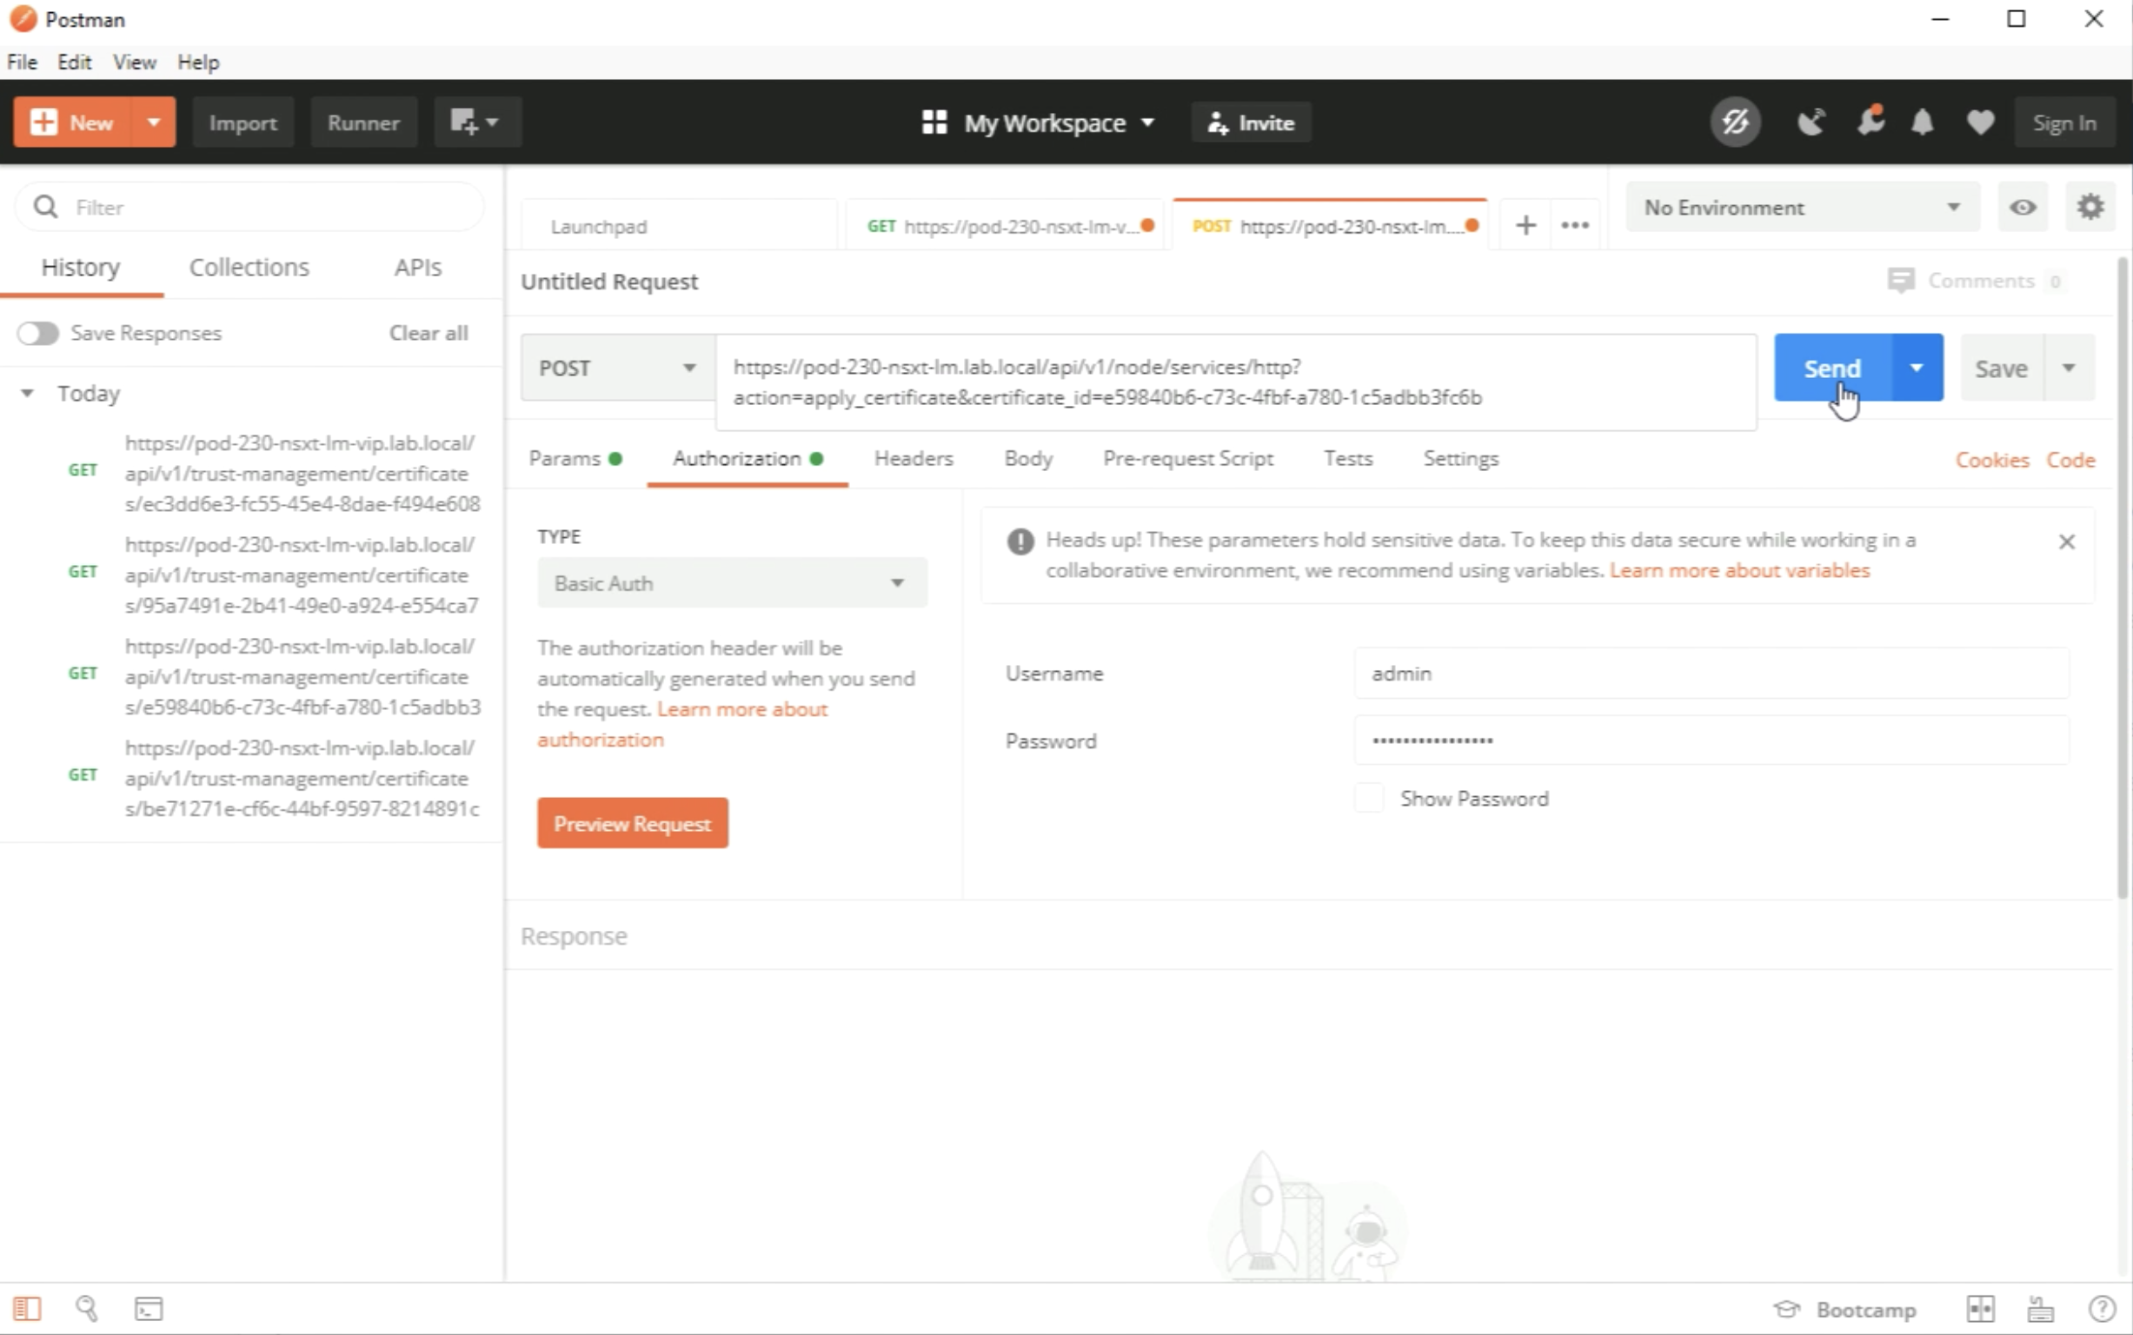The height and width of the screenshot is (1335, 2133).
Task: Click the Preview Request button
Action: click(632, 824)
